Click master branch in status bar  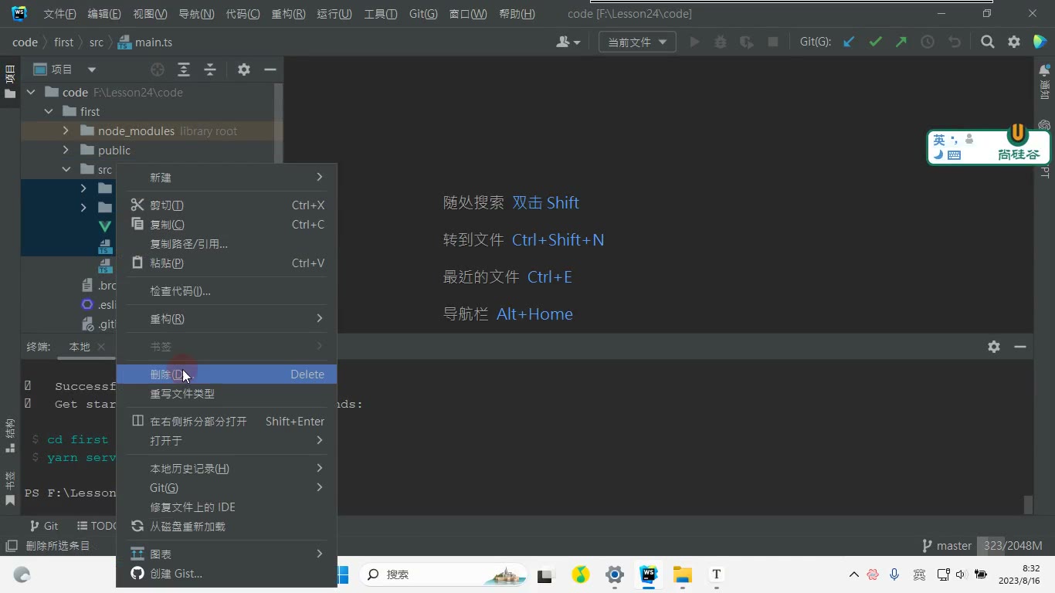pyautogui.click(x=947, y=546)
